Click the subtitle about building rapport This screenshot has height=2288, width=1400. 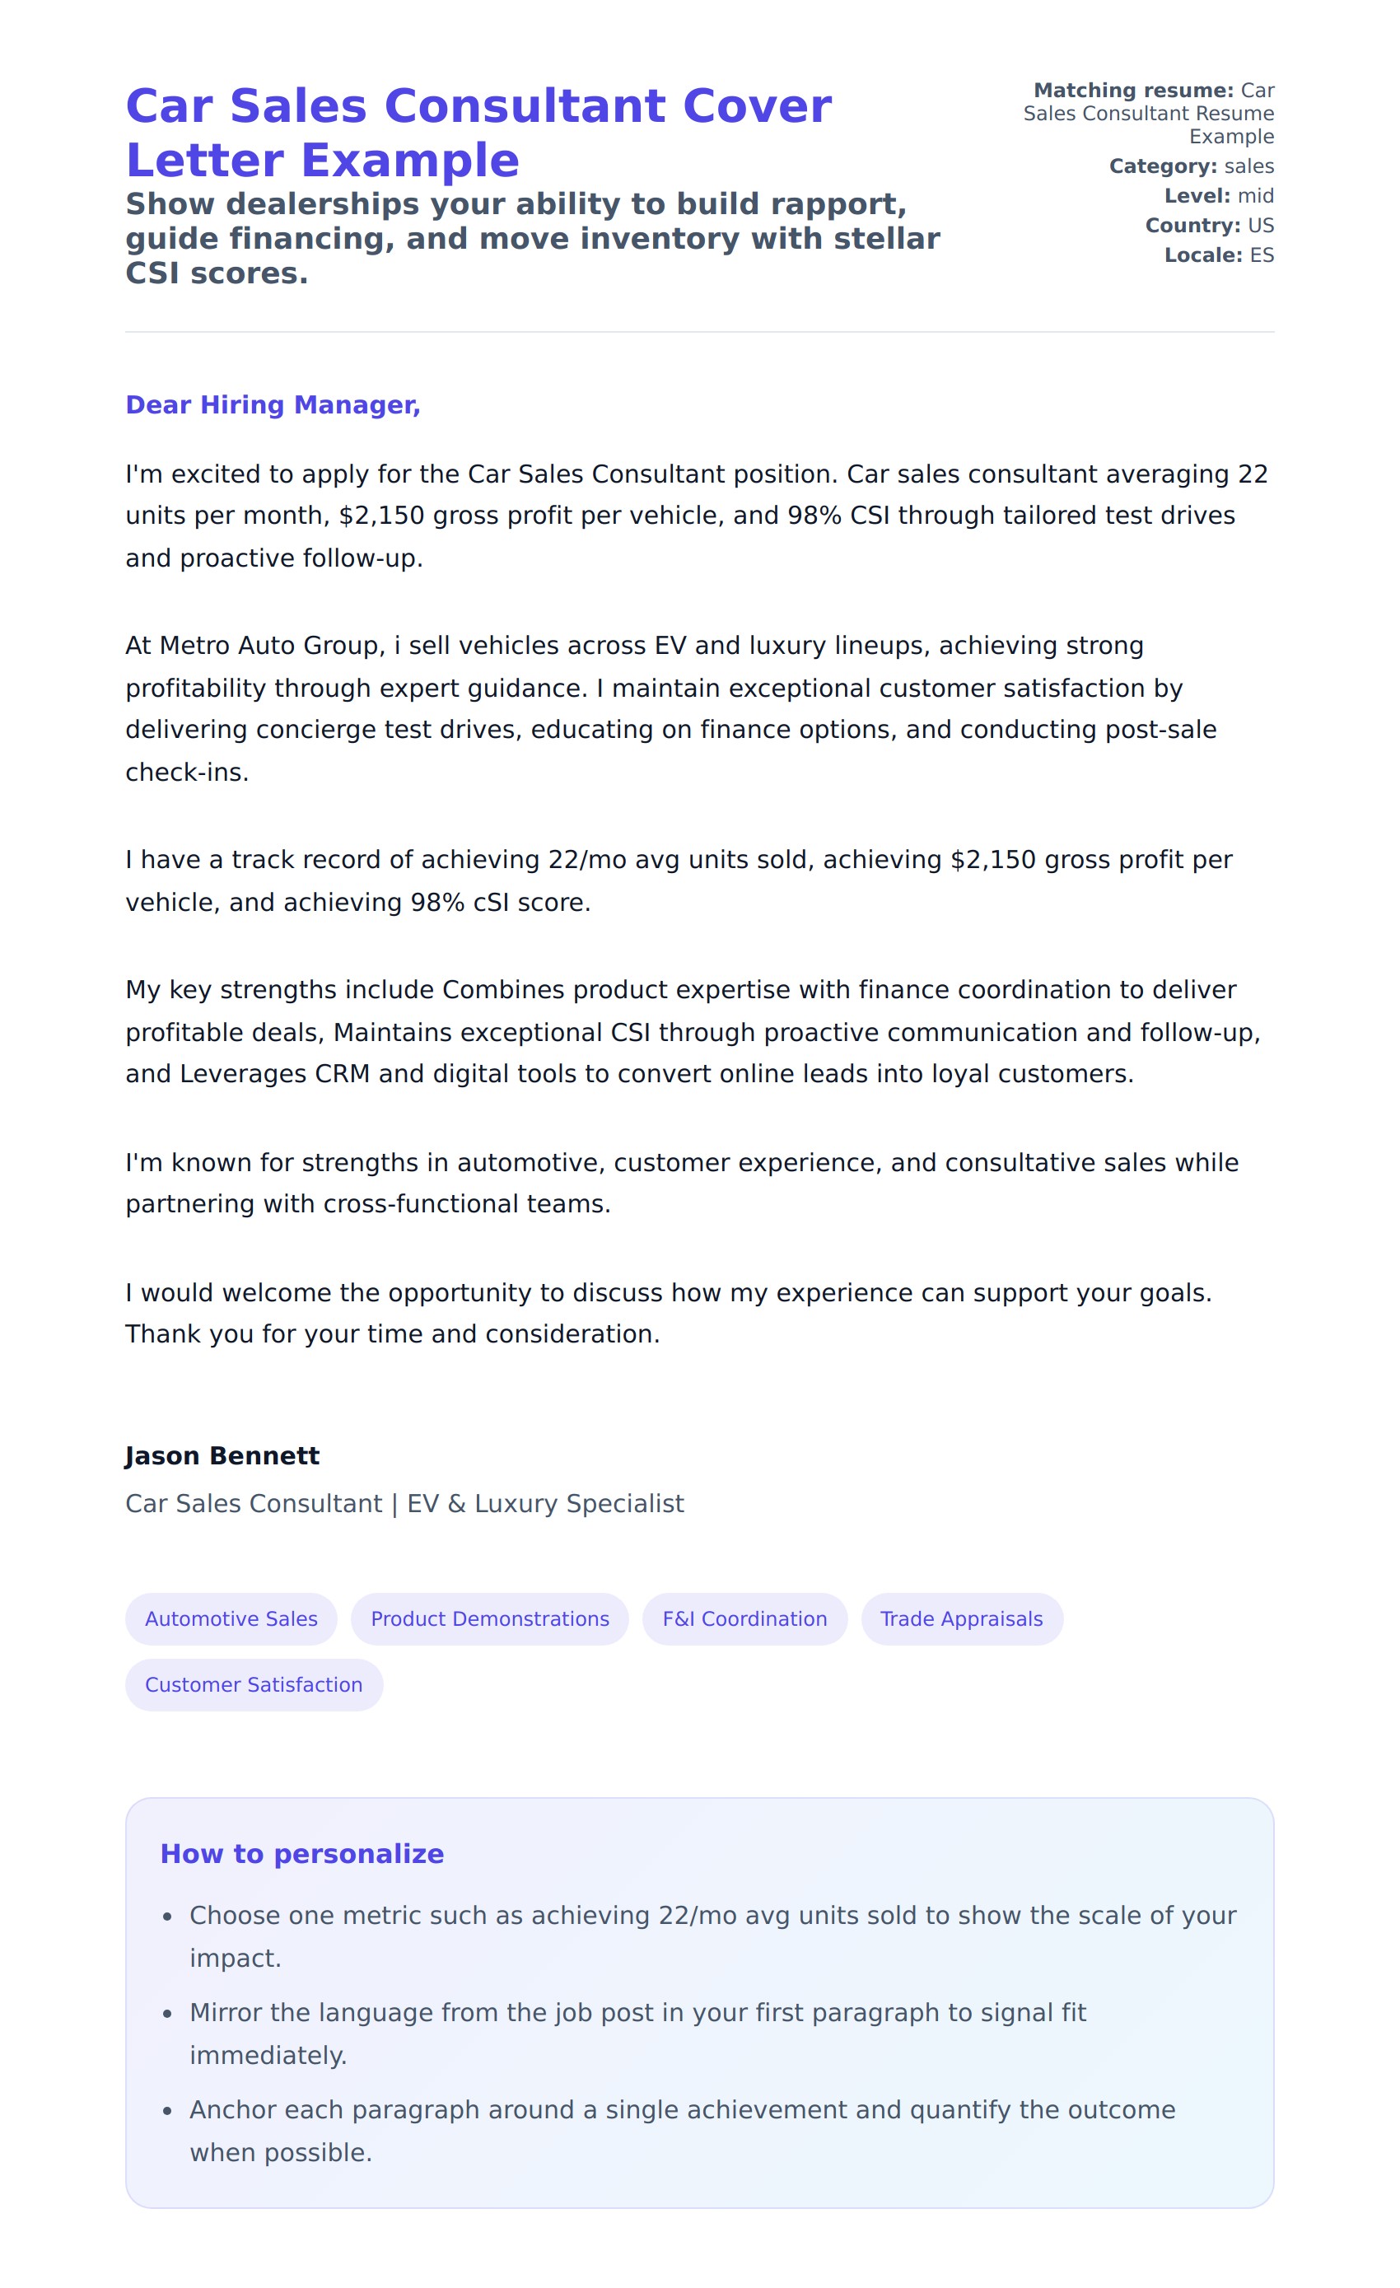tap(532, 239)
